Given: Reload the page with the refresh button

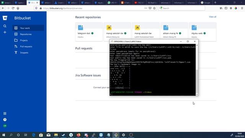Looking at the screenshot, I should click(x=13, y=8).
